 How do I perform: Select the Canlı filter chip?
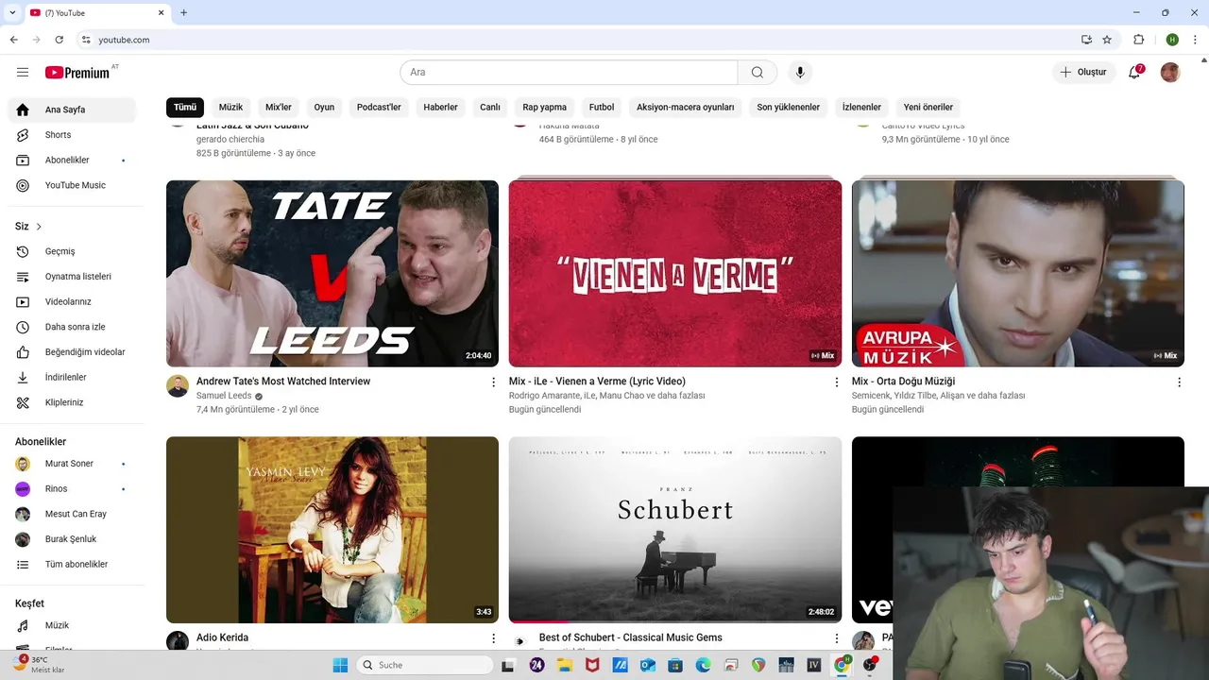tap(490, 107)
